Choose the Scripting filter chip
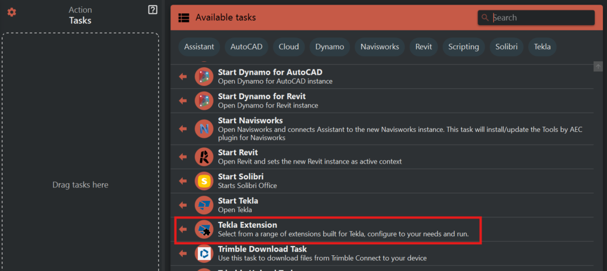This screenshot has height=271, width=607. [x=464, y=47]
